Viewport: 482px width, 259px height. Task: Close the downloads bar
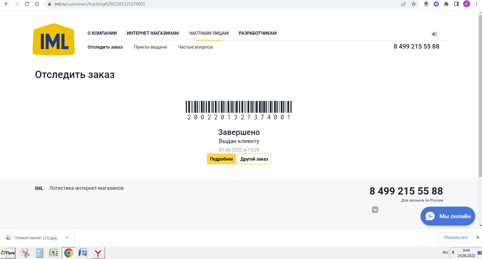pos(478,237)
